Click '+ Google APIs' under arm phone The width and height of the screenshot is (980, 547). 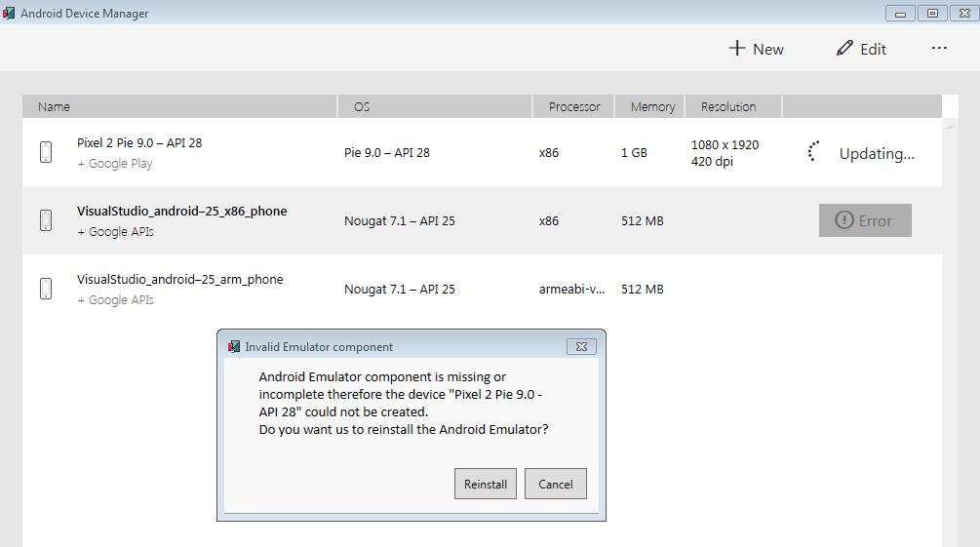116,300
